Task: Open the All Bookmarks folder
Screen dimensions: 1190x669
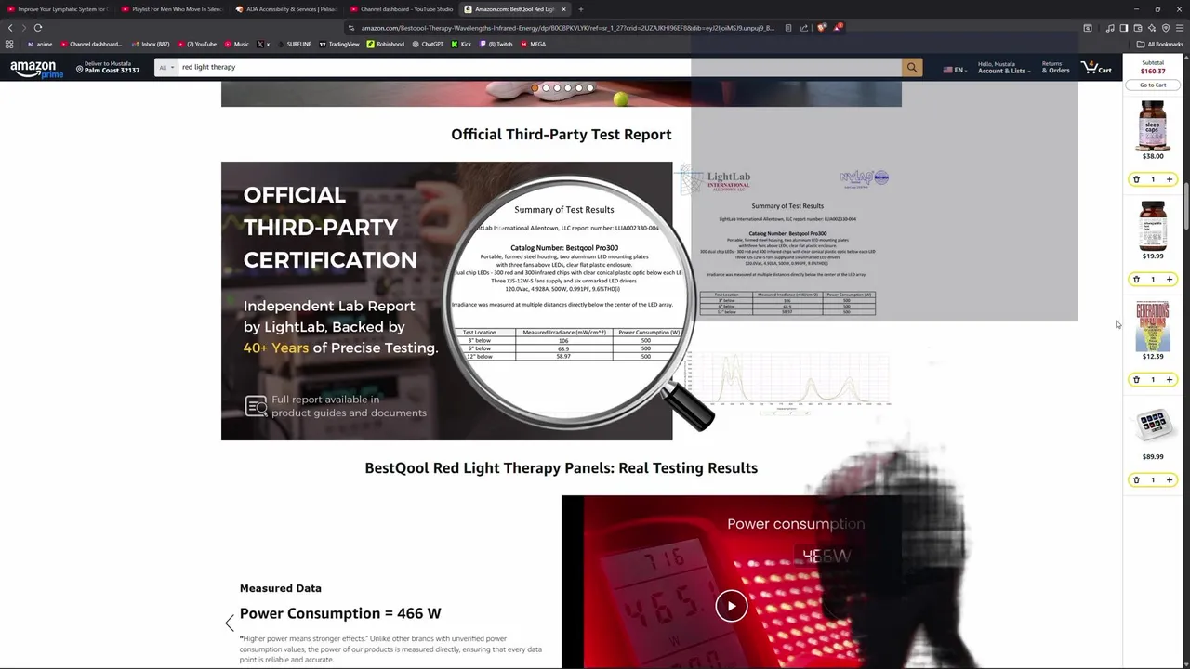Action: pyautogui.click(x=1160, y=44)
